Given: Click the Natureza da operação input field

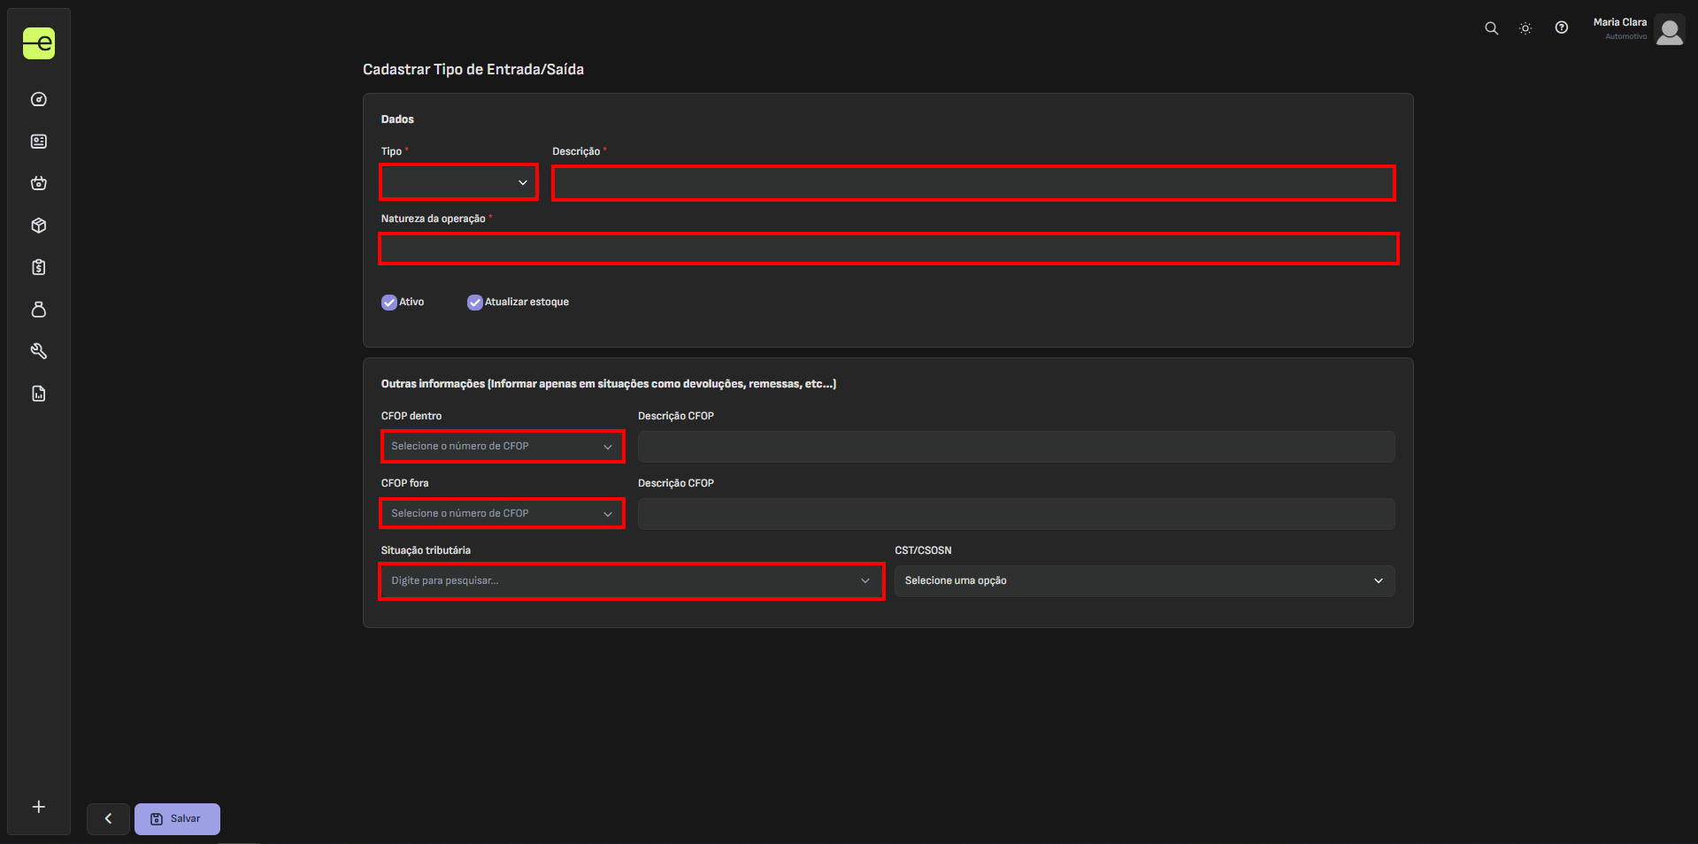Looking at the screenshot, I should tap(887, 249).
